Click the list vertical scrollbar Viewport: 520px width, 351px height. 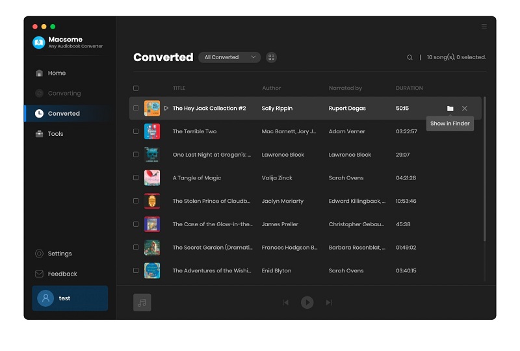484,169
